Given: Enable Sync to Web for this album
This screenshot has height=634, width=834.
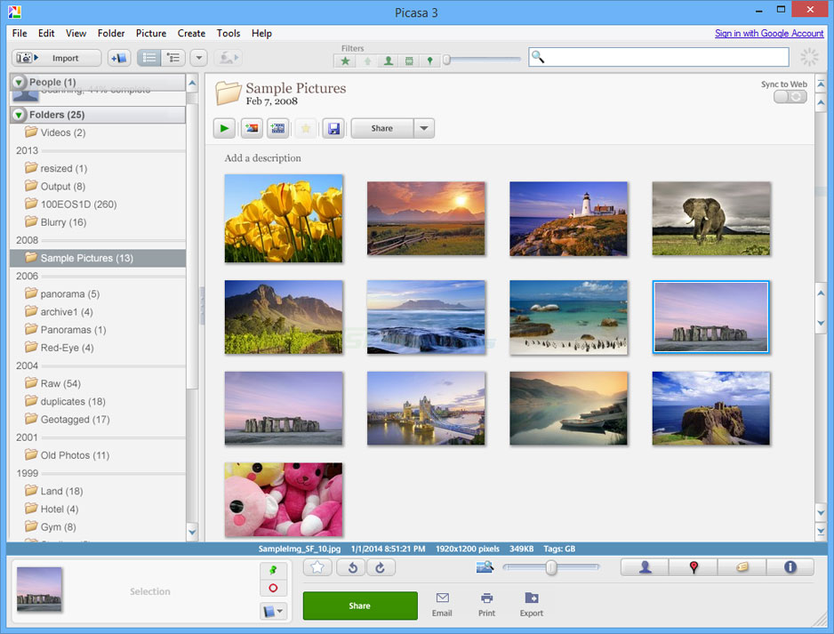Looking at the screenshot, I should point(790,96).
